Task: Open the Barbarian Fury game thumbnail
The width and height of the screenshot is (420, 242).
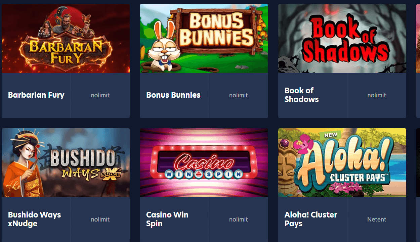Action: pyautogui.click(x=66, y=38)
